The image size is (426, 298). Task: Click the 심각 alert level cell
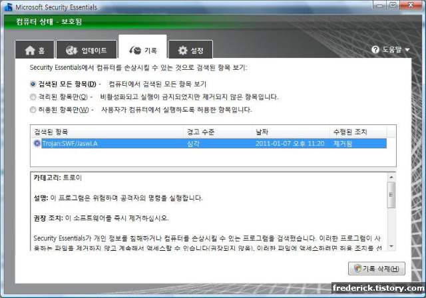tap(194, 143)
